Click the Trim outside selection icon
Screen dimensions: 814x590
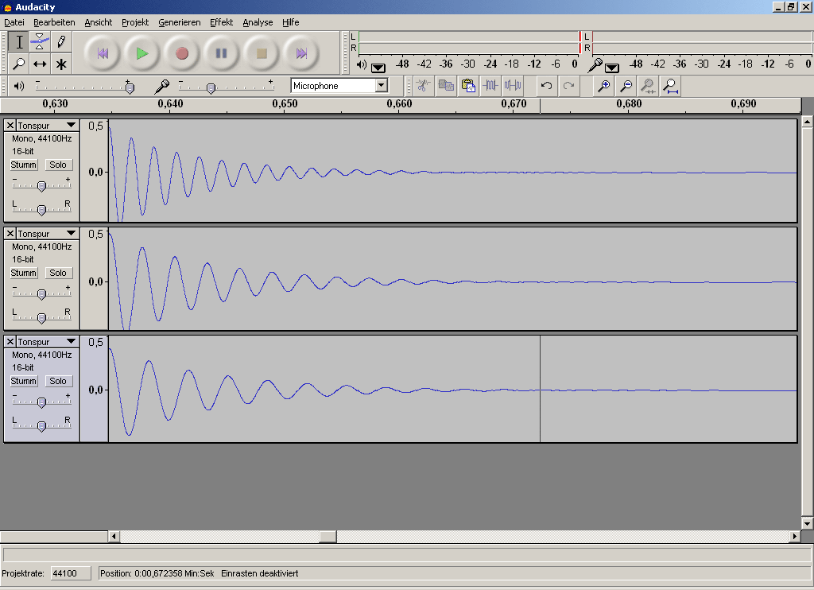click(490, 86)
